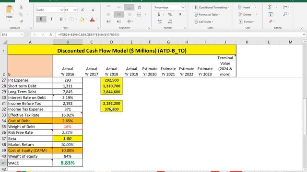Expand Format as Table menu
307x172 pixels.
tap(207, 14)
